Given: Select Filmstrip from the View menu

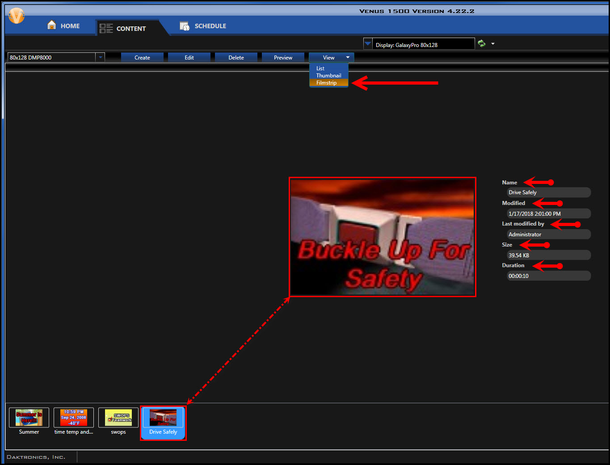Looking at the screenshot, I should (x=328, y=82).
